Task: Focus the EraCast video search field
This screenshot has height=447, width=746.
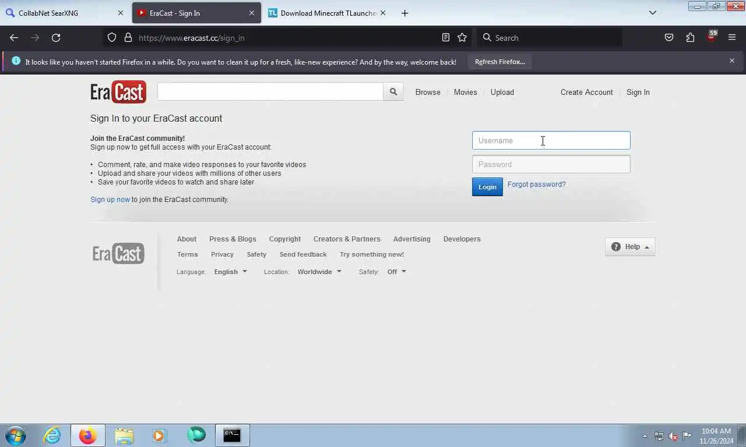Action: click(270, 92)
